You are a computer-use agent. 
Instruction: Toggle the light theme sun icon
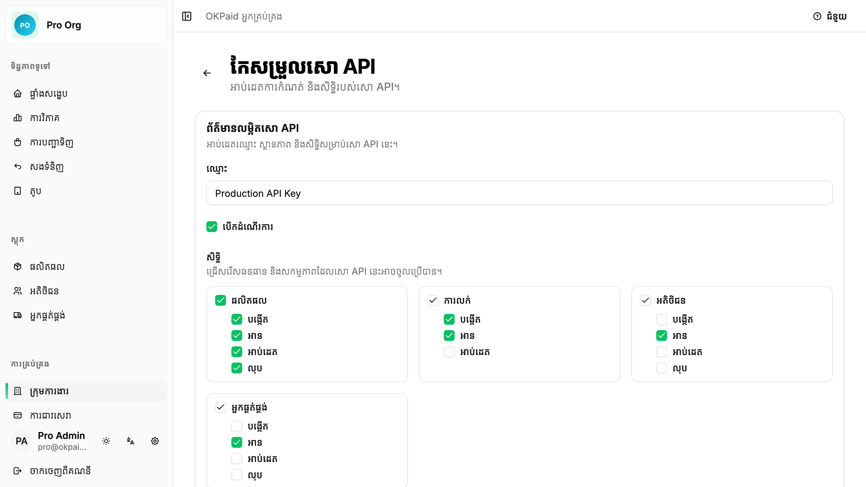[106, 441]
